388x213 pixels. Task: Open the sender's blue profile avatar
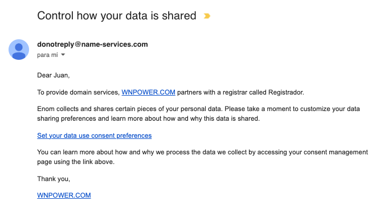(x=19, y=50)
